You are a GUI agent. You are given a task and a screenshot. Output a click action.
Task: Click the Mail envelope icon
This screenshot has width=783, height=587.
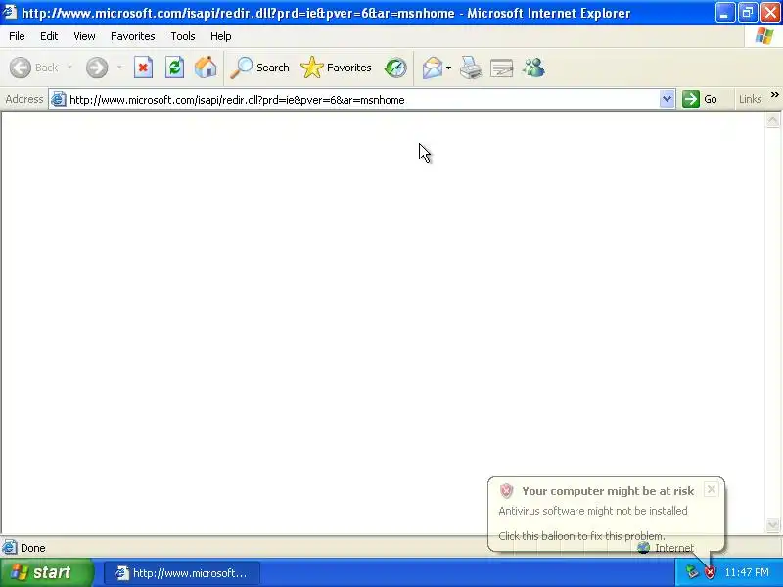(432, 68)
